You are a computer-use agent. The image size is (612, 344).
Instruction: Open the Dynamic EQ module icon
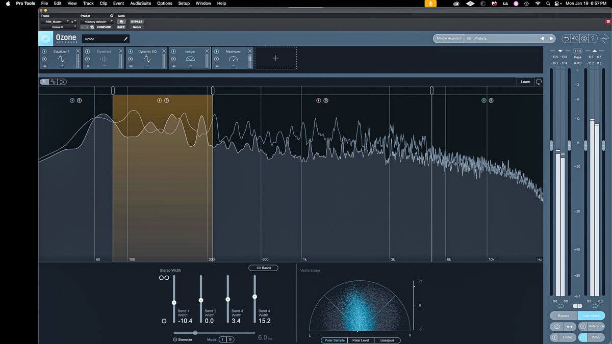pos(147,59)
